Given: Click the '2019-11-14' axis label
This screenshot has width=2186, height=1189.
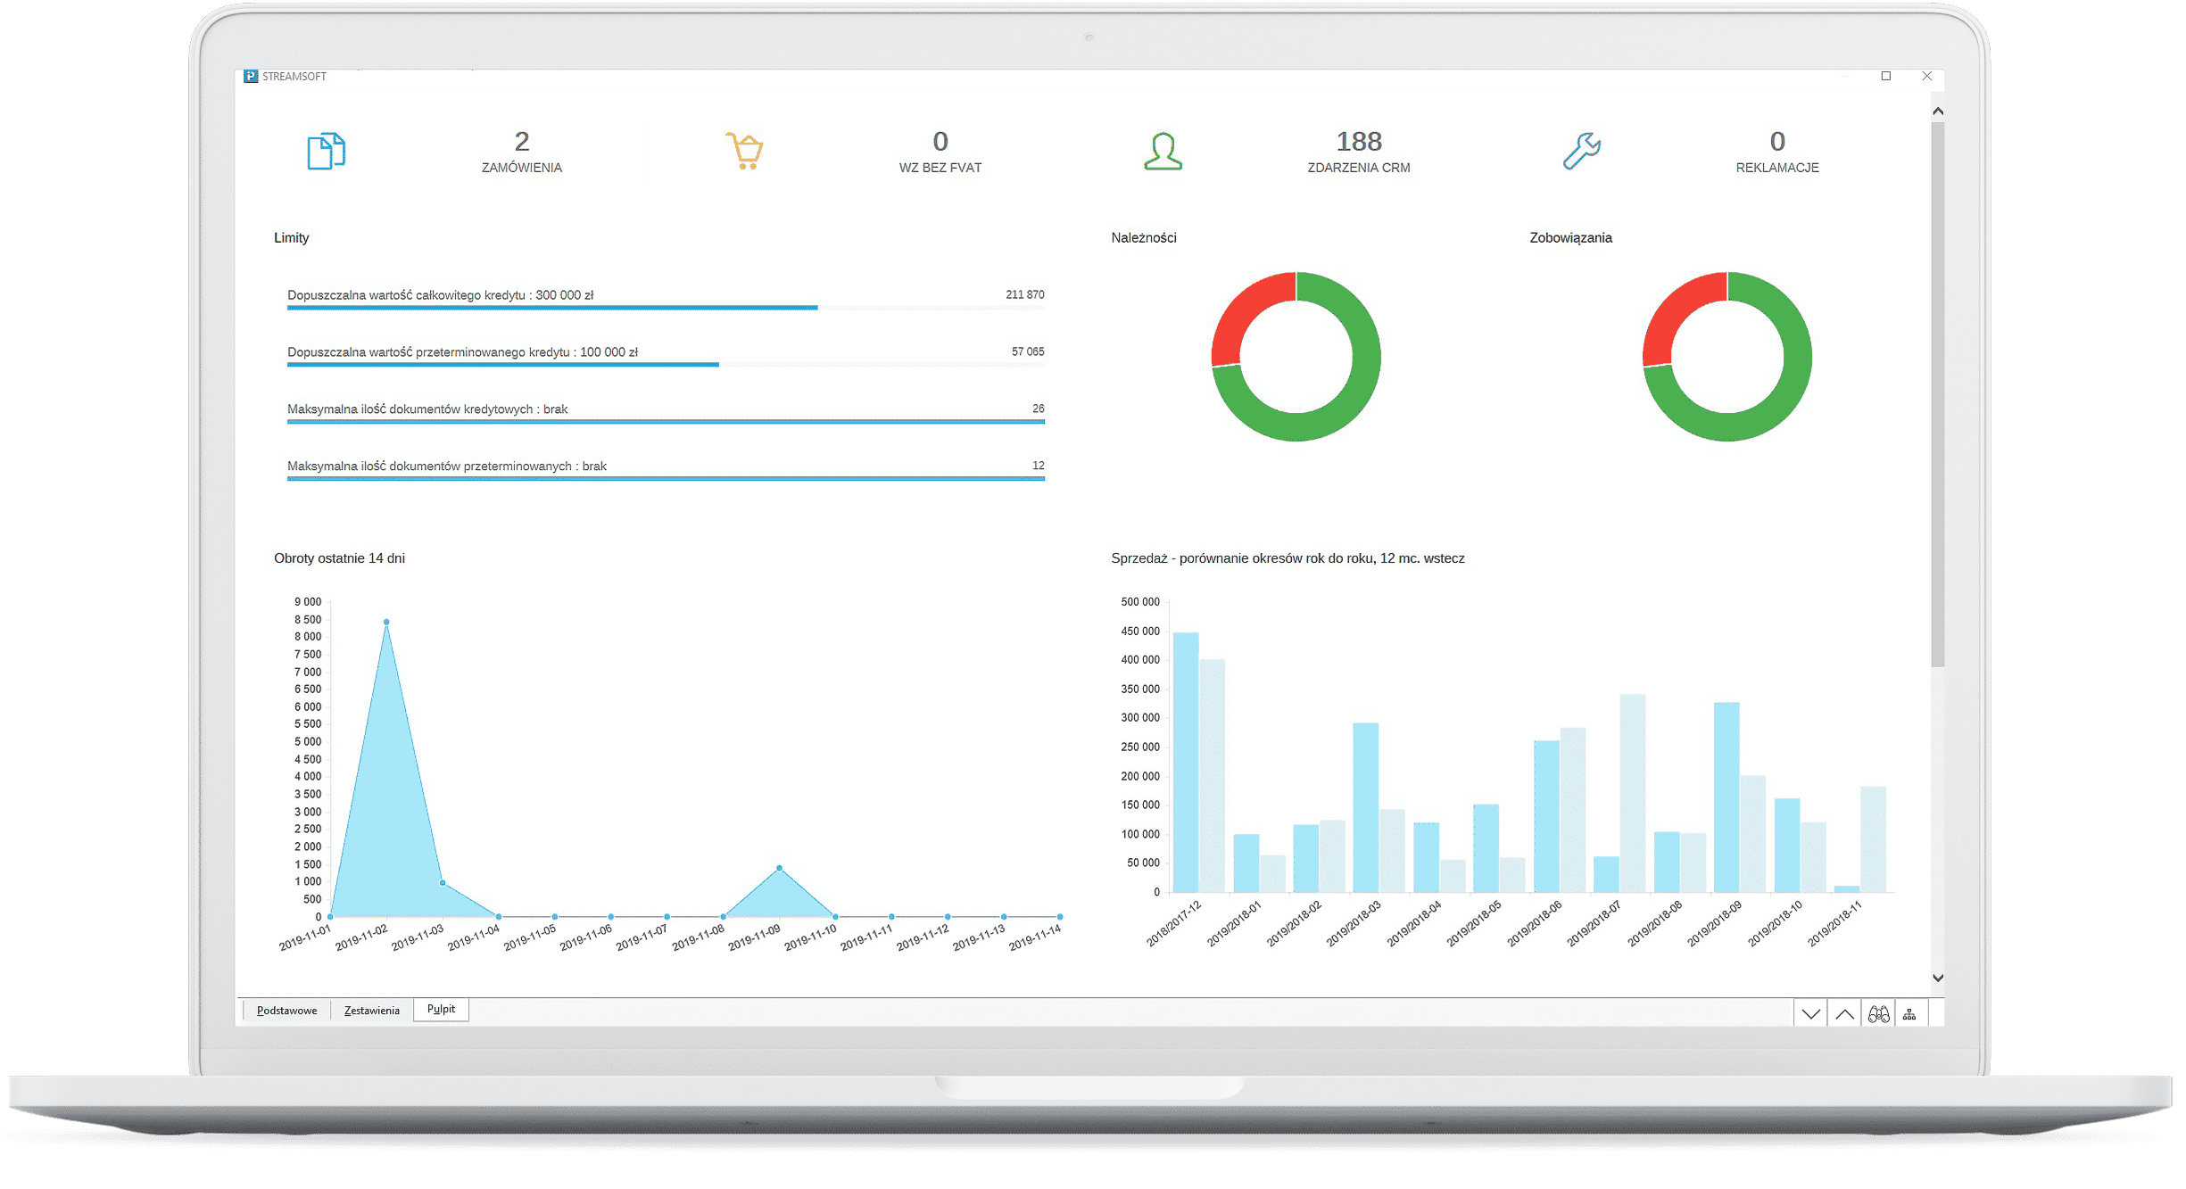Looking at the screenshot, I should (1035, 937).
